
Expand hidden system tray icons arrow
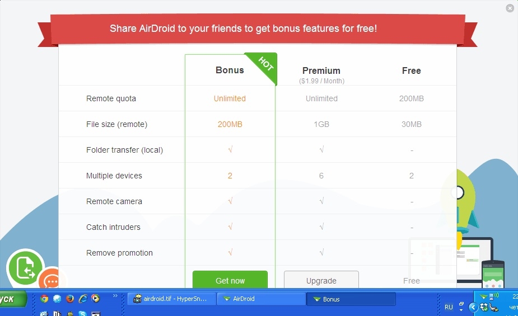click(x=473, y=308)
